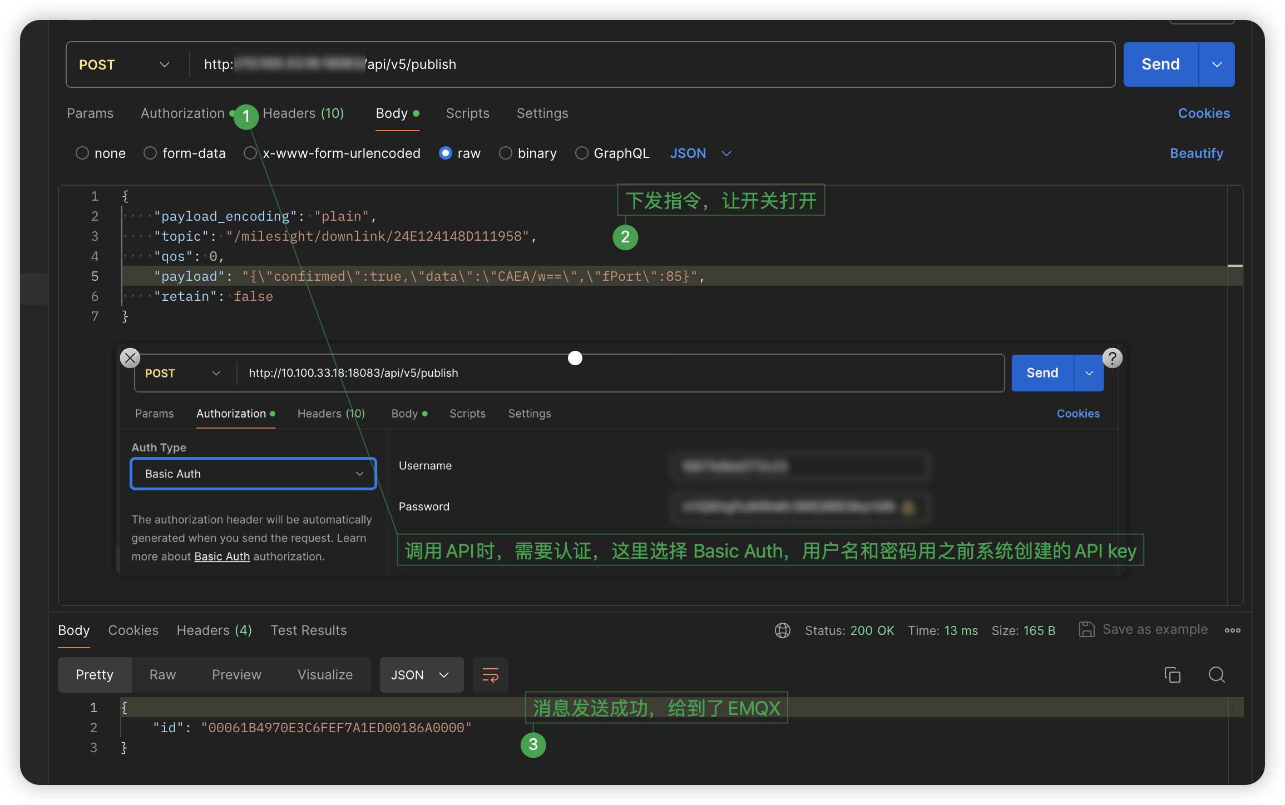Open the three-dots response options menu
This screenshot has width=1285, height=805.
(1232, 630)
